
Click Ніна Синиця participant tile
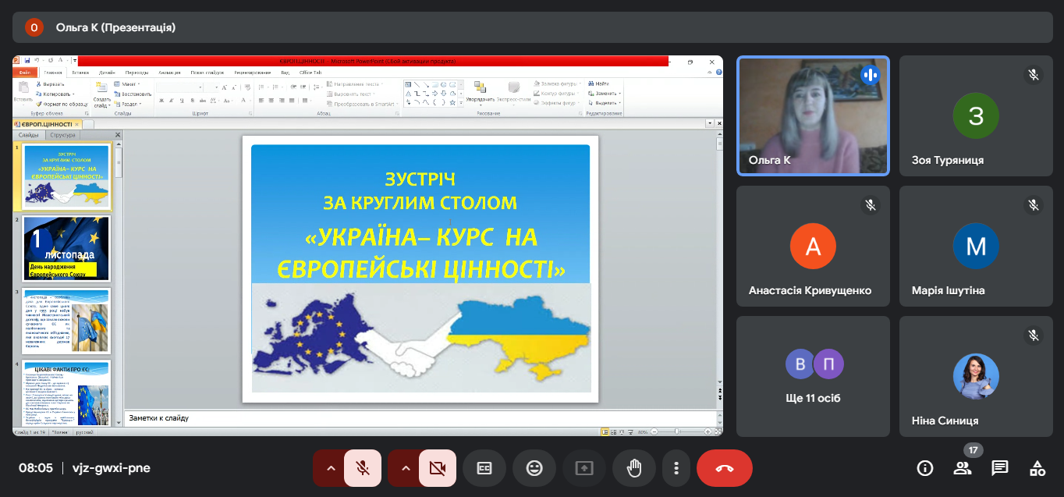coord(976,376)
